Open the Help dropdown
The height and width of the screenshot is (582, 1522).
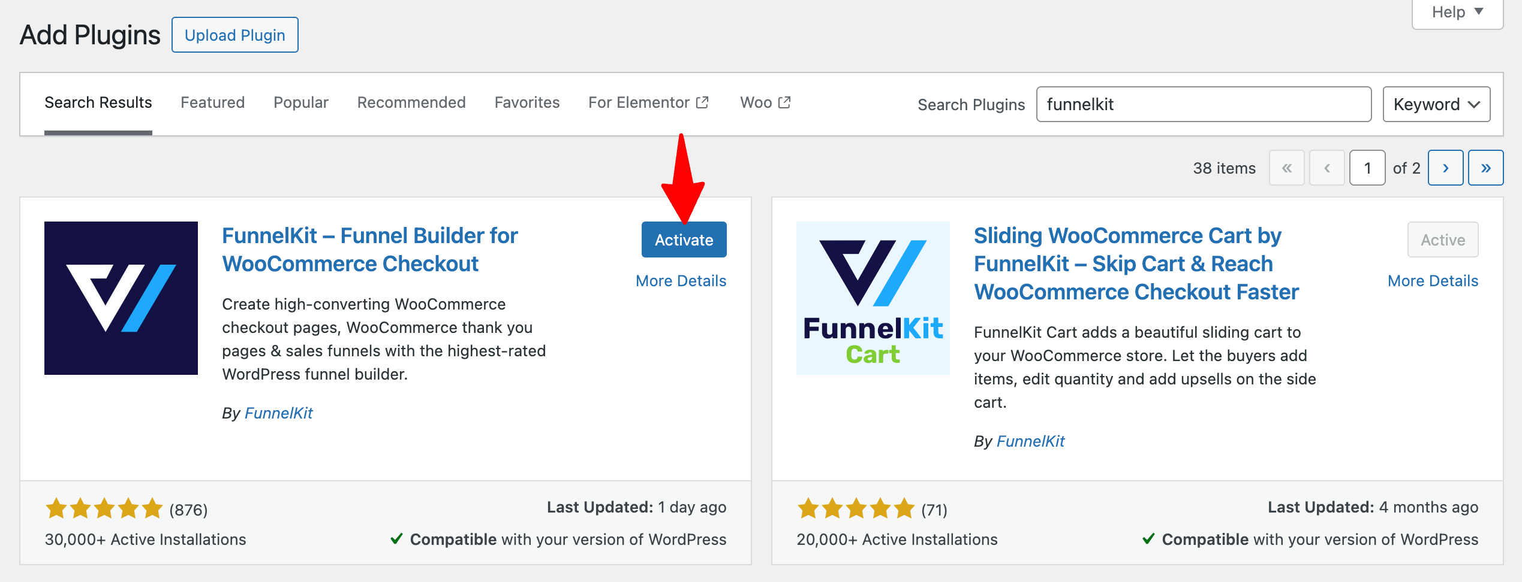(x=1456, y=12)
